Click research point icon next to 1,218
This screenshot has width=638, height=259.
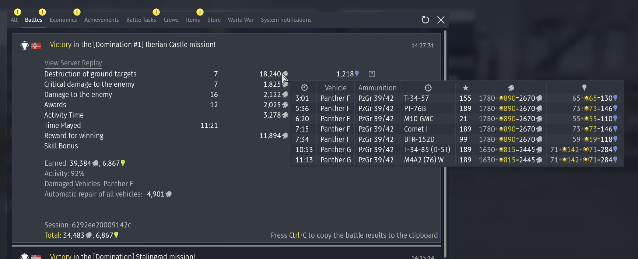click(357, 74)
